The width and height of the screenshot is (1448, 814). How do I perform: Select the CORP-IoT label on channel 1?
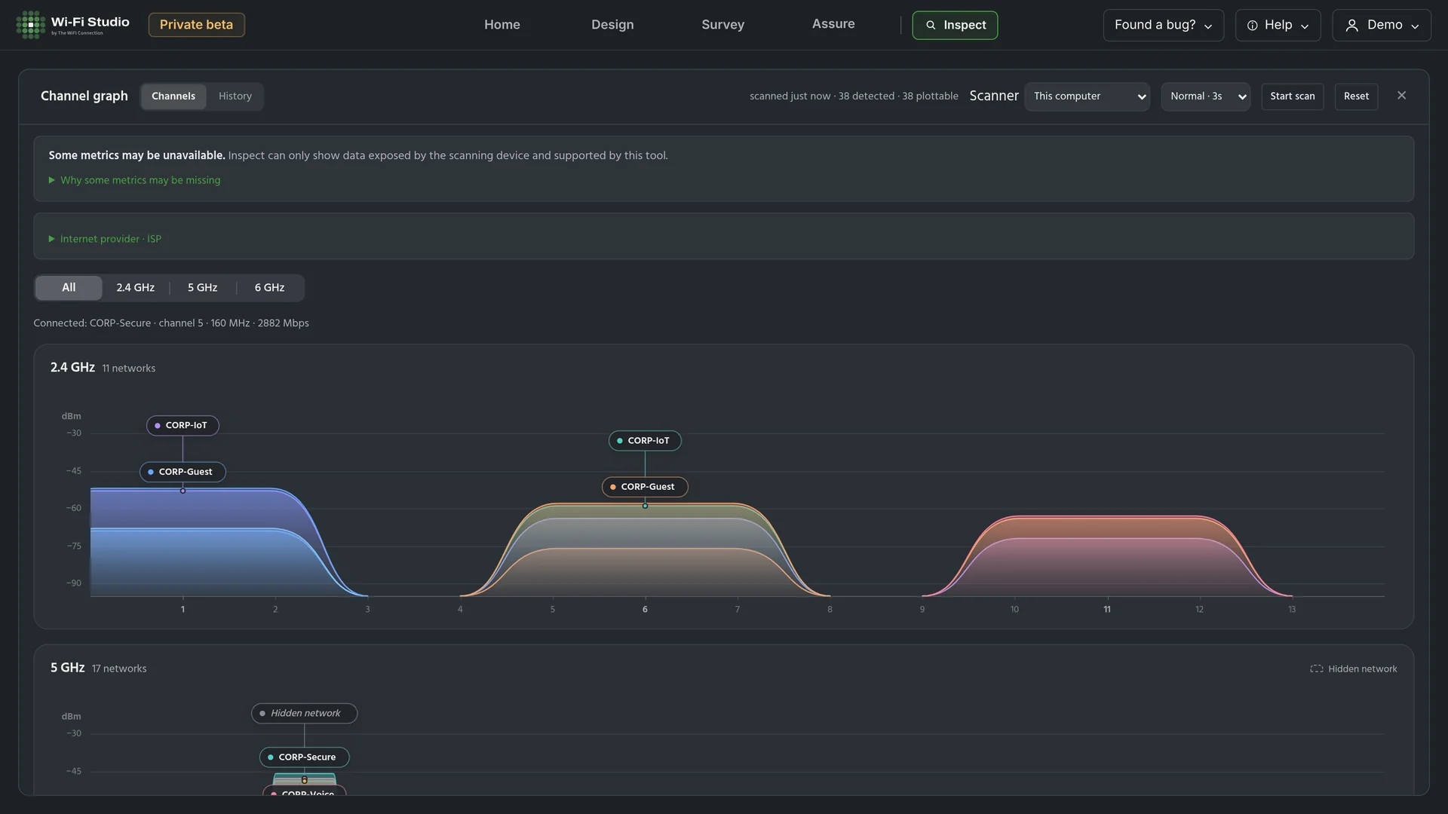point(183,425)
